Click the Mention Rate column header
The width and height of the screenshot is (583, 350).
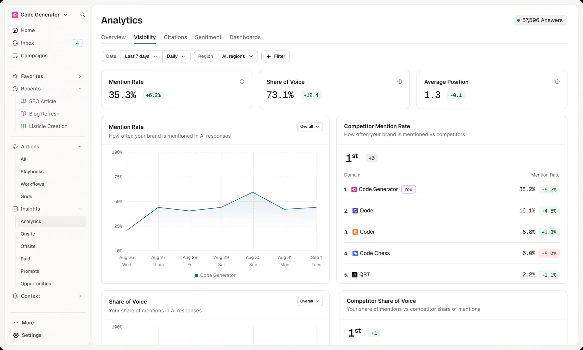pyautogui.click(x=545, y=175)
